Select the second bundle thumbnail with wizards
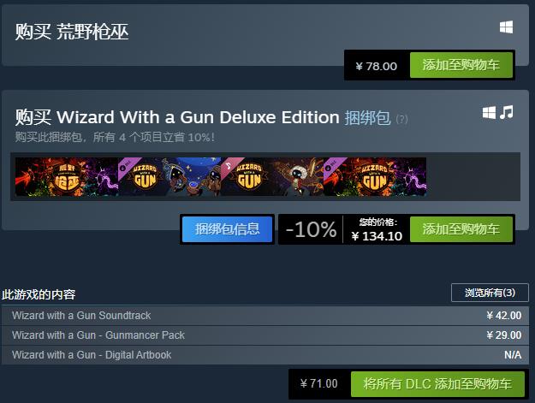 click(169, 176)
